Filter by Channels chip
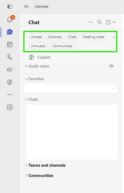Viewport: 124px width, 193px height. pos(55,37)
